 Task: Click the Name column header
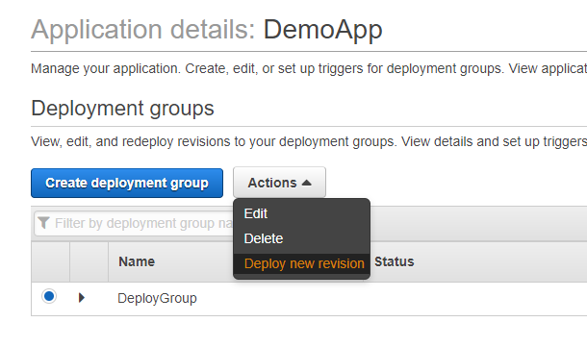(x=137, y=261)
